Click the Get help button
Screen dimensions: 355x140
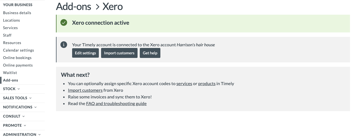pos(150,53)
